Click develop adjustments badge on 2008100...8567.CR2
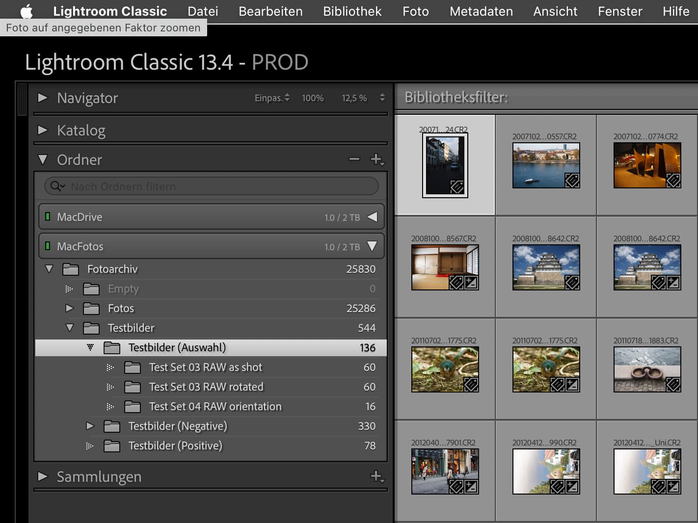 (x=471, y=283)
